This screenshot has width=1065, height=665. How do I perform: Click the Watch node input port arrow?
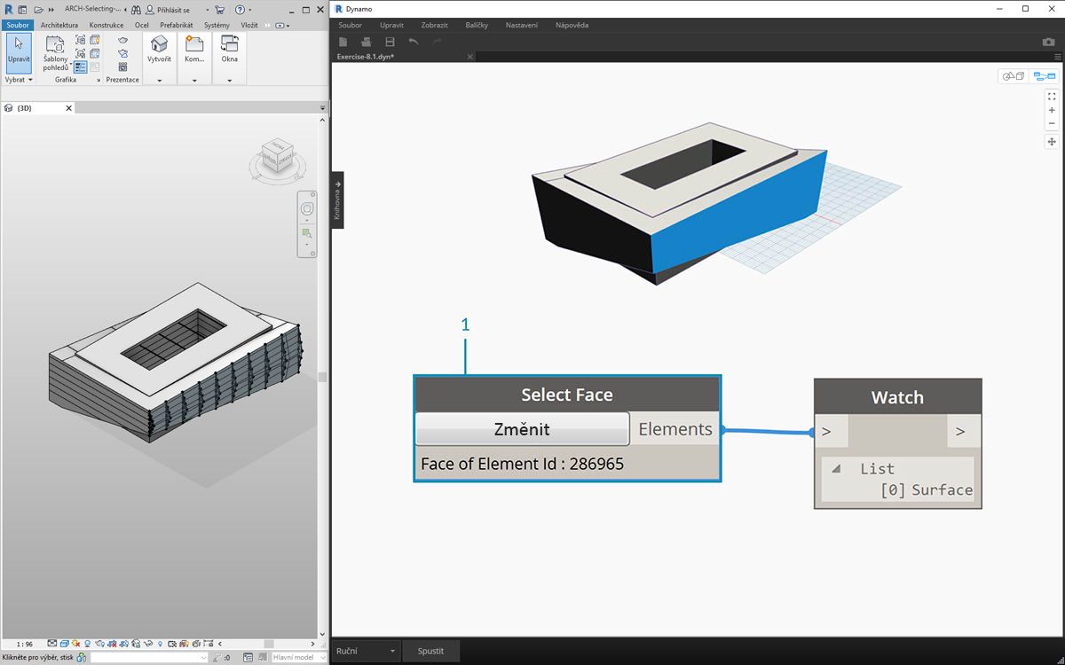tap(826, 432)
